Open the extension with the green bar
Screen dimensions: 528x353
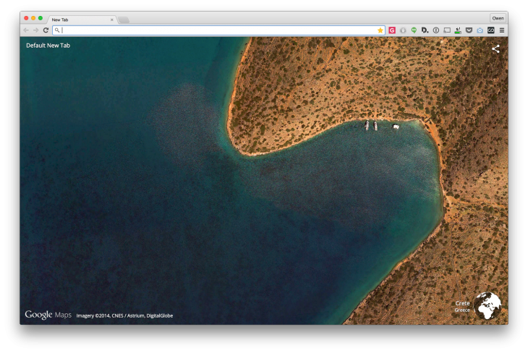[458, 30]
